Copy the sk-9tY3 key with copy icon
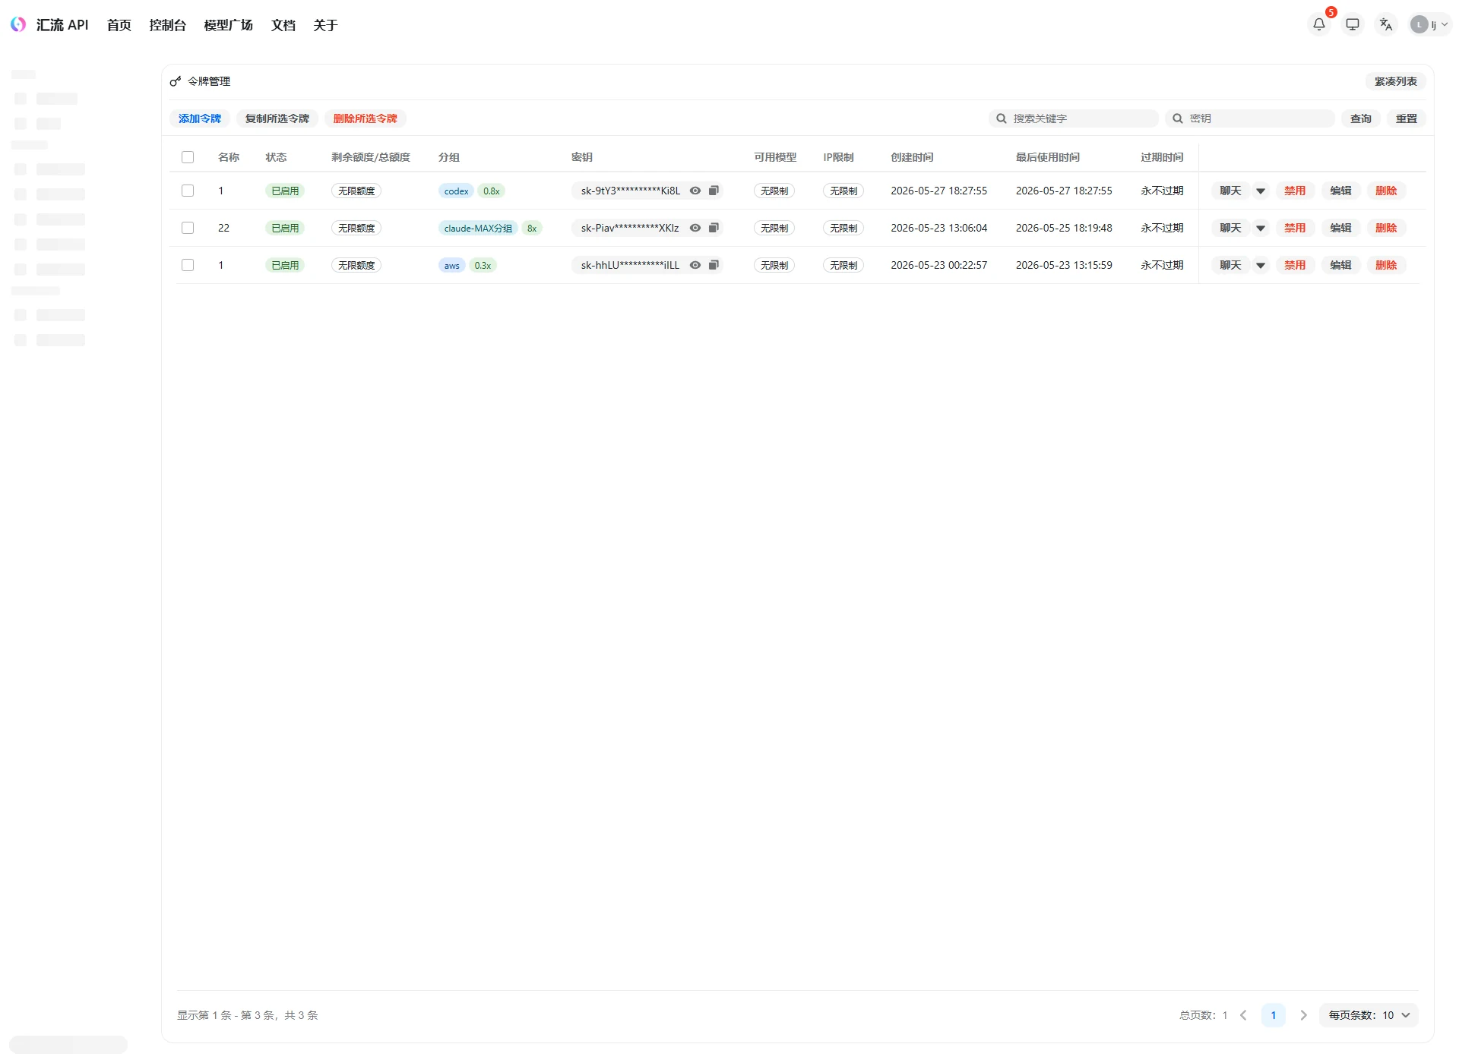The width and height of the screenshot is (1459, 1063). 714,191
